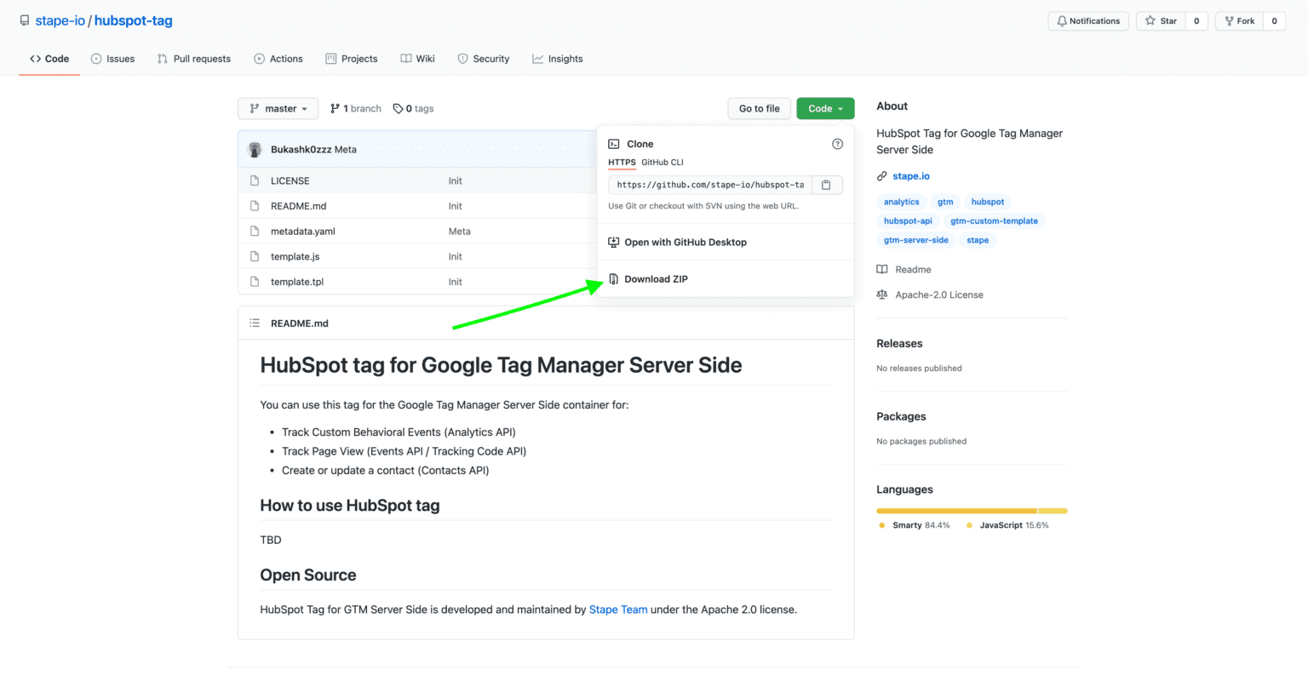Click the copy clone URL clipboard icon
Screen dimensions: 1308x687
826,185
